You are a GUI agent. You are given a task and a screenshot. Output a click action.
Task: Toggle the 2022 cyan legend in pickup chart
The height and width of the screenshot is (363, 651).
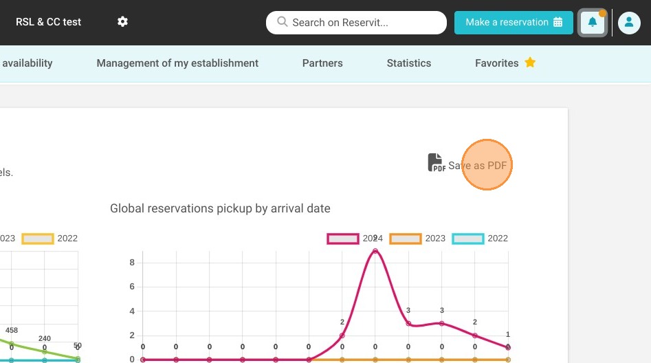point(468,239)
